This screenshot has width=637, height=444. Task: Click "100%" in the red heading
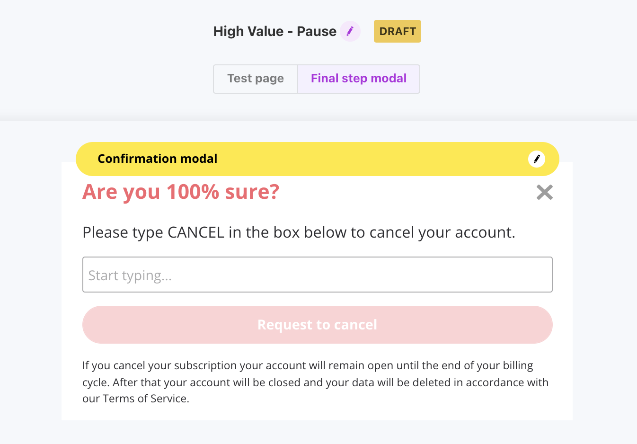pyautogui.click(x=193, y=192)
